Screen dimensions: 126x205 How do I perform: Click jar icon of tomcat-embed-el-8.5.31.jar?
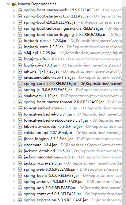(x=20, y=114)
